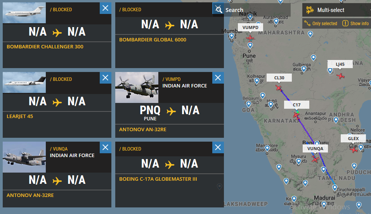Click the C17 map label
Image resolution: width=371 pixels, height=214 pixels.
tap(296, 105)
